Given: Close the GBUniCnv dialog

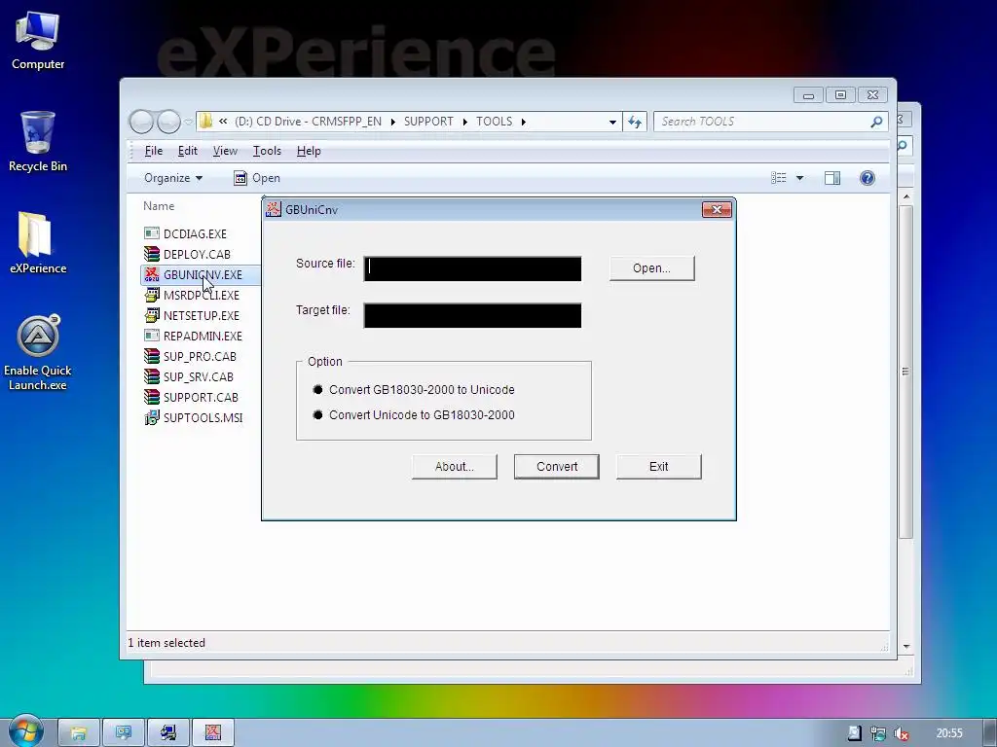Looking at the screenshot, I should (717, 210).
